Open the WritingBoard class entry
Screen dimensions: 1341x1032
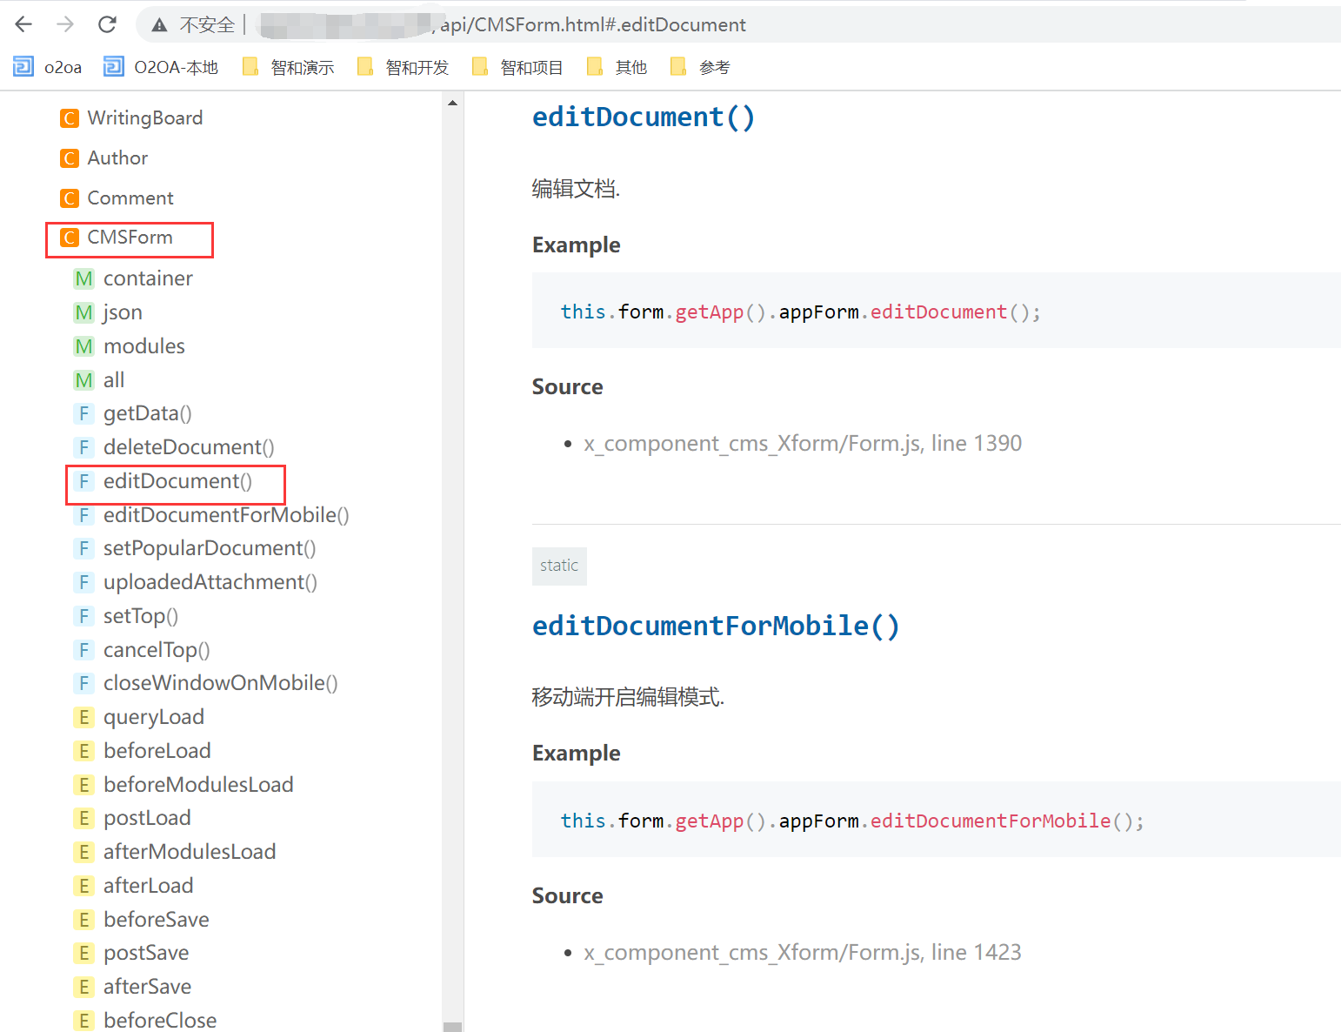(x=144, y=117)
